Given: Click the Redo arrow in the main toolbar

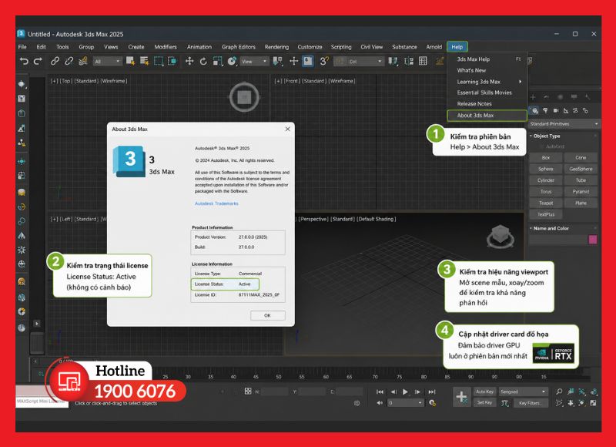Looking at the screenshot, I should tap(38, 61).
